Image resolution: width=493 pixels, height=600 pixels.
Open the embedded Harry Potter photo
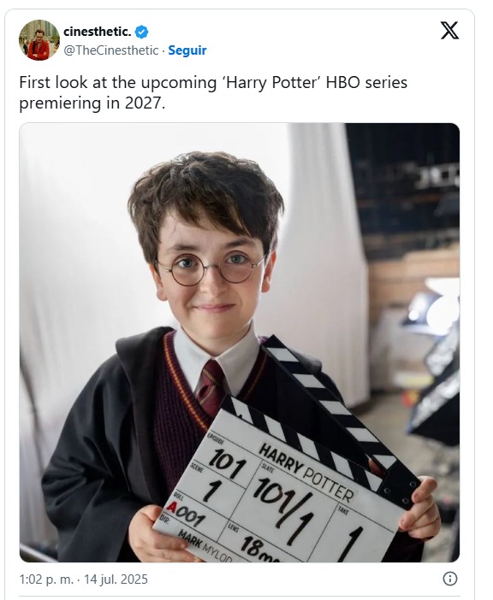[240, 343]
